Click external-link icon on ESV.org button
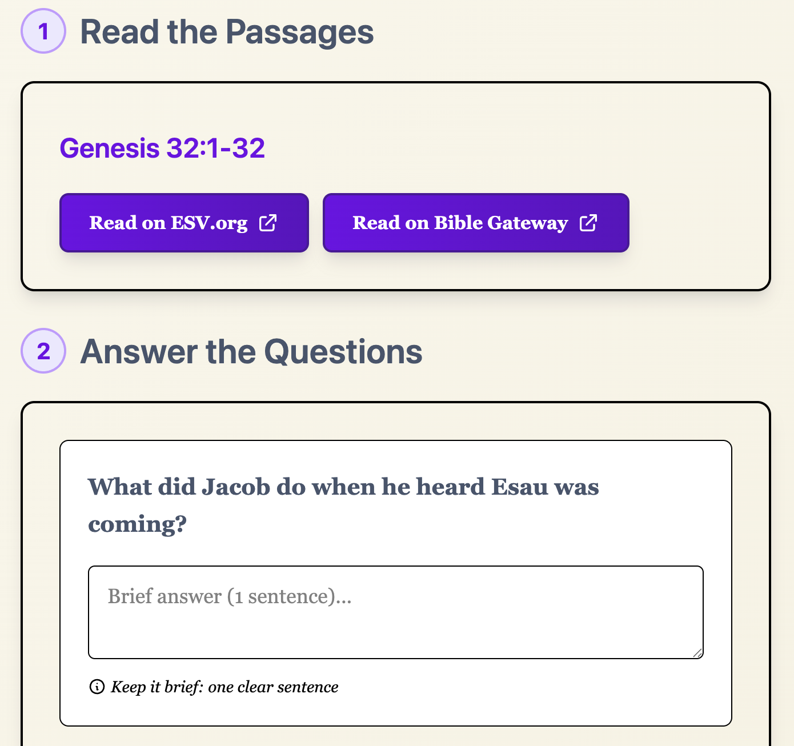Image resolution: width=794 pixels, height=746 pixels. (x=268, y=223)
